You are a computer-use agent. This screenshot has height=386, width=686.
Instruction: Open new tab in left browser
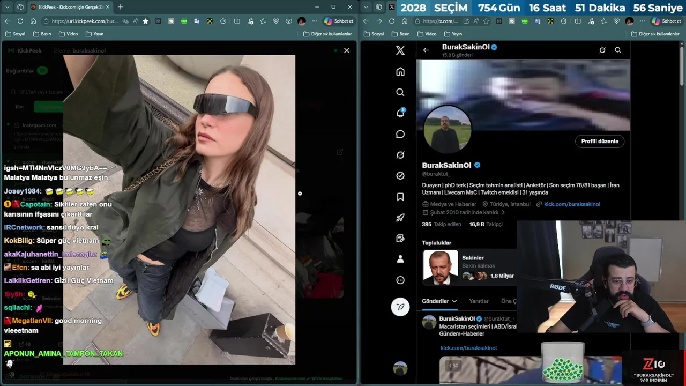(x=120, y=7)
